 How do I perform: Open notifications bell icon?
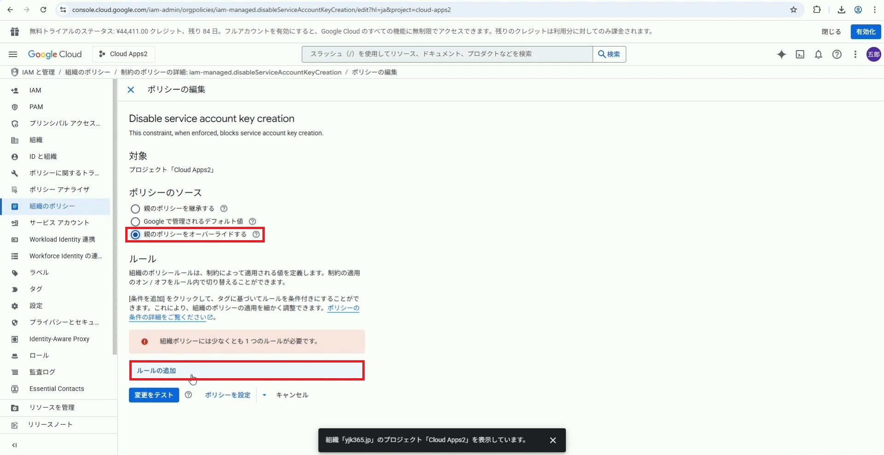[818, 54]
